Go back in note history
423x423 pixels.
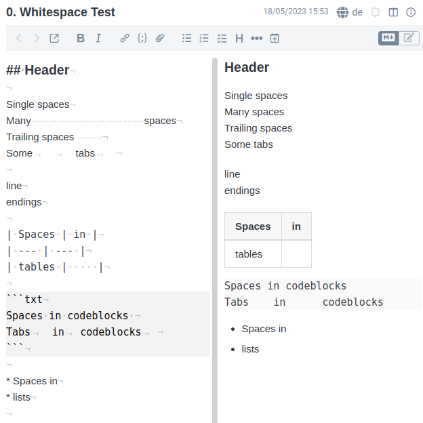[18, 38]
